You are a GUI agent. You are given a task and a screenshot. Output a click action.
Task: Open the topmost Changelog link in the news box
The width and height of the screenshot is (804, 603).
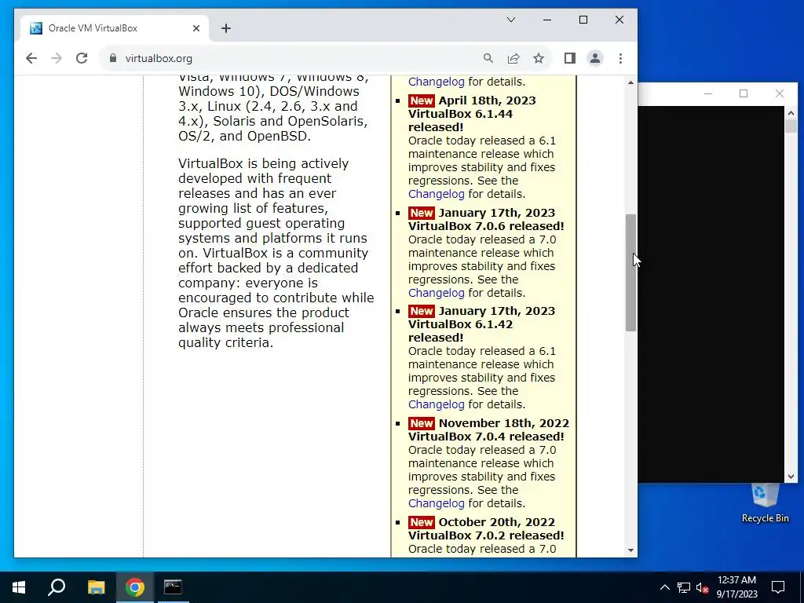tap(437, 82)
